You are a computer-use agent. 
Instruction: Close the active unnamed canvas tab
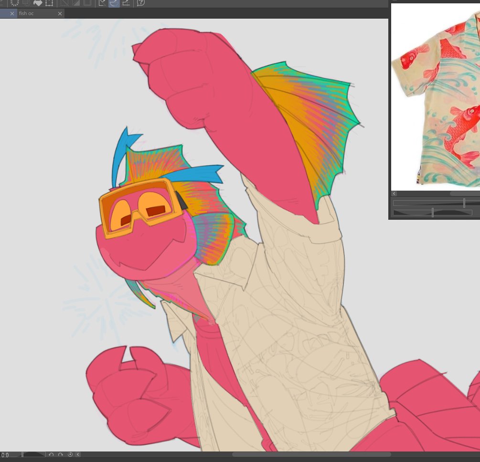click(12, 13)
